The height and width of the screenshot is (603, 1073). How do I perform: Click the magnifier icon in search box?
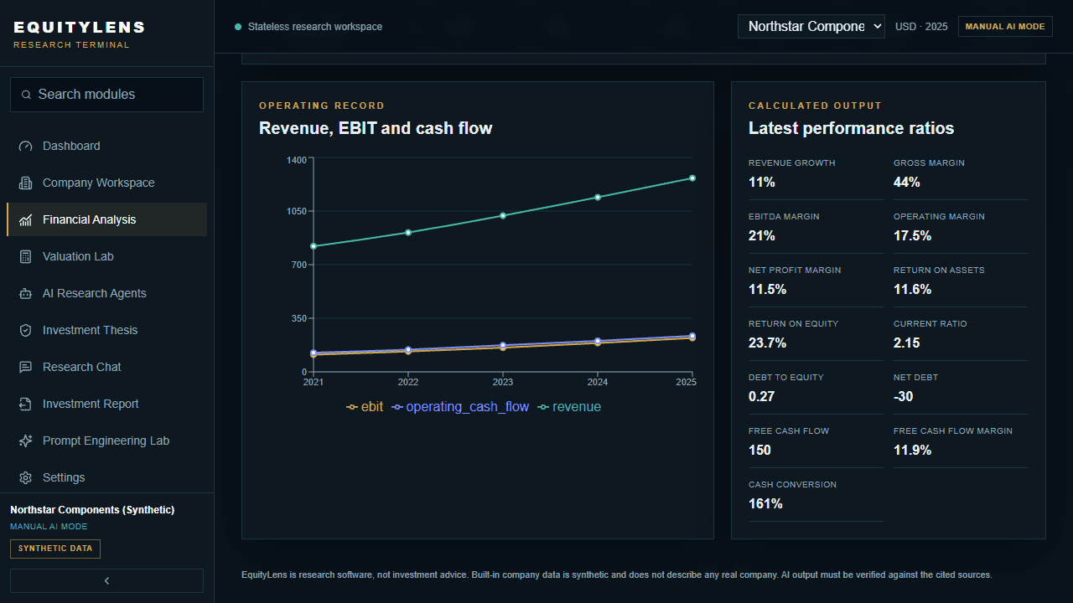(x=27, y=95)
